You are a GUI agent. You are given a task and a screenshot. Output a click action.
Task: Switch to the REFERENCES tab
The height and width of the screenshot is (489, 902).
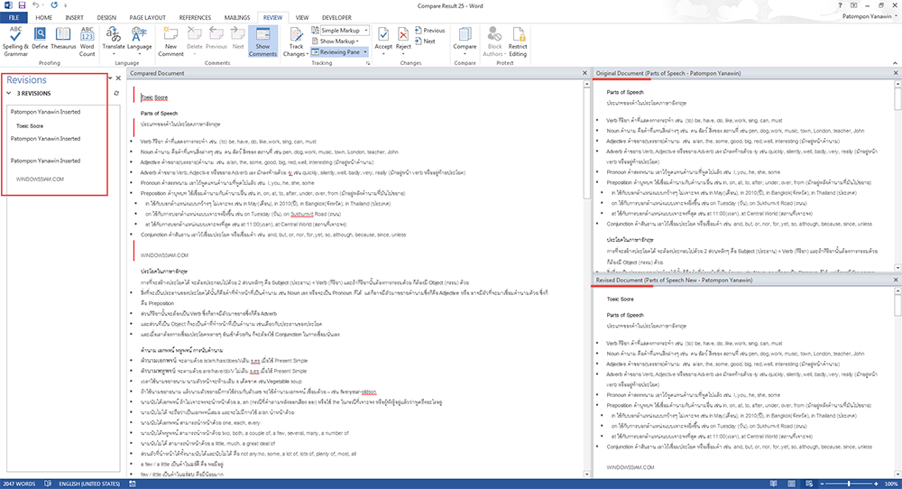[x=195, y=17]
